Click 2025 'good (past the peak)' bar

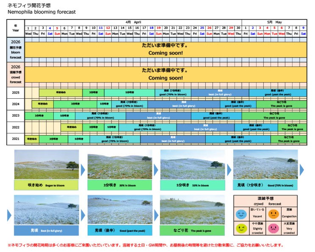tap(278, 93)
